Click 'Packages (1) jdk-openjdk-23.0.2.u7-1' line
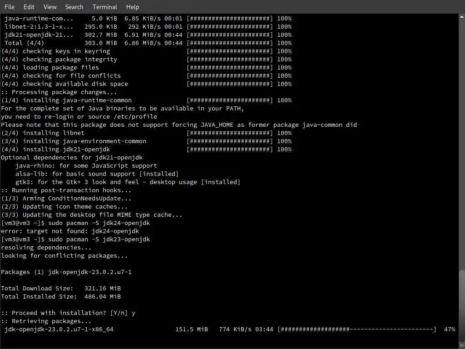The height and width of the screenshot is (349, 465). coord(66,272)
